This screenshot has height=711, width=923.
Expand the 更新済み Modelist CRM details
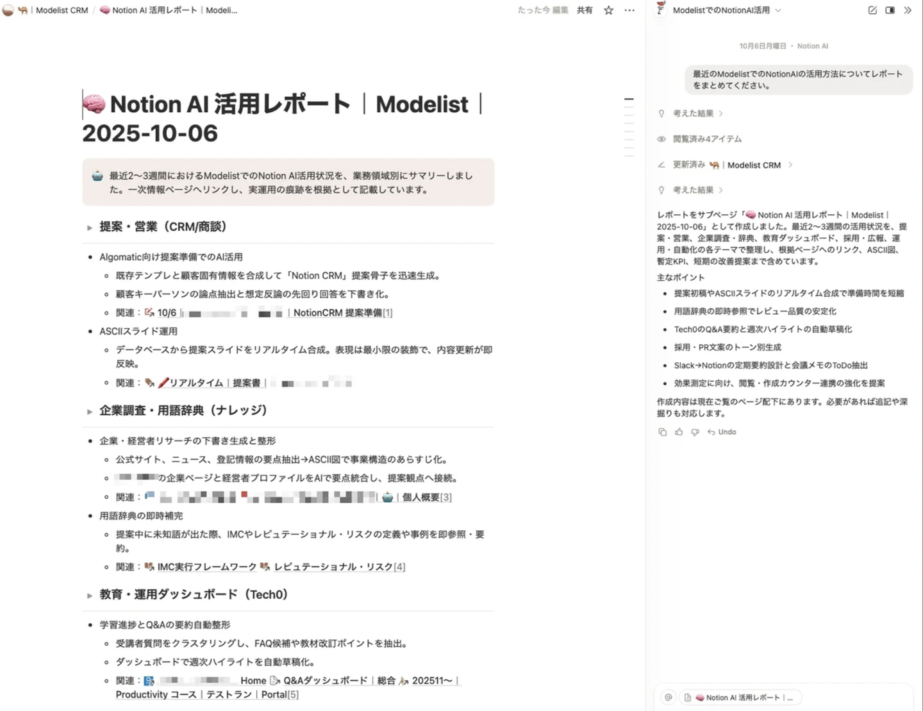pos(790,165)
